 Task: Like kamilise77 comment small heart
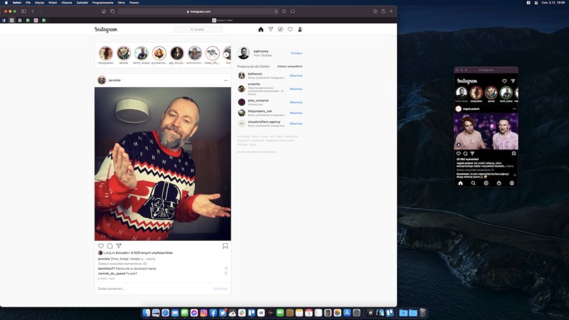(x=226, y=268)
